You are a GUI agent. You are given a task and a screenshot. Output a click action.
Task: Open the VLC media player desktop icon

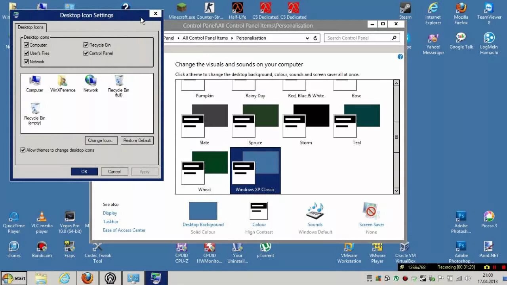coord(42,222)
